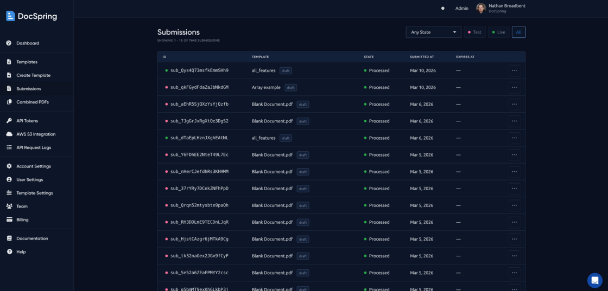
Task: Click Nathan Broadbent profile avatar
Action: 480,8
